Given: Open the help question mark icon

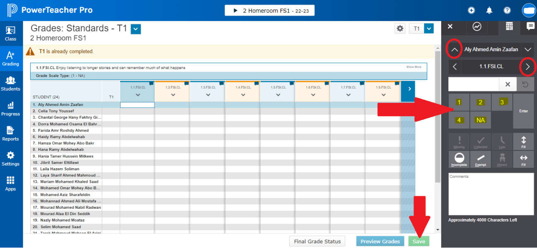Looking at the screenshot, I should 507,10.
